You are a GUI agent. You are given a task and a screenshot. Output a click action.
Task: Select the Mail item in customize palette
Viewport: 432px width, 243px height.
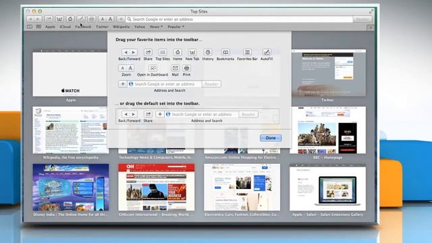pyautogui.click(x=175, y=70)
